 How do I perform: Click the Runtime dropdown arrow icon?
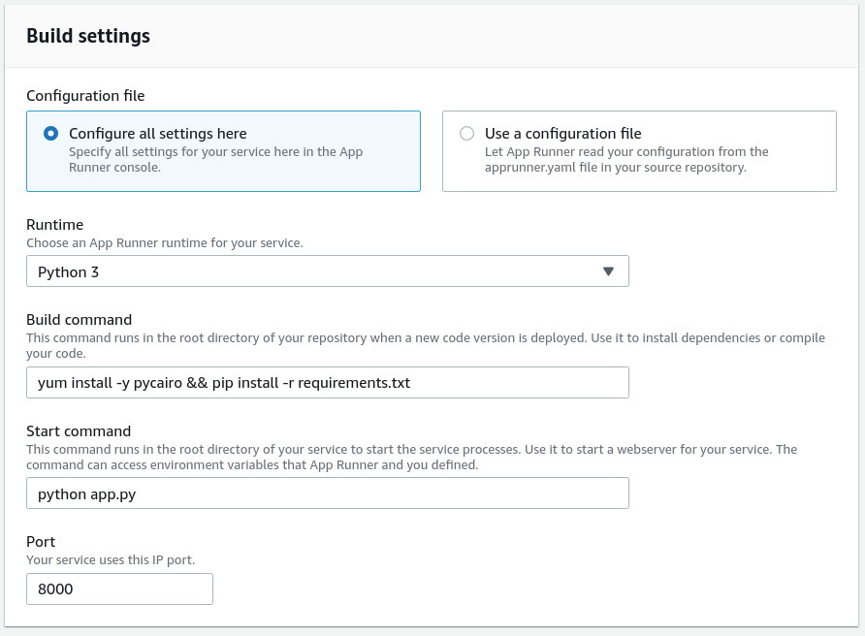[609, 271]
